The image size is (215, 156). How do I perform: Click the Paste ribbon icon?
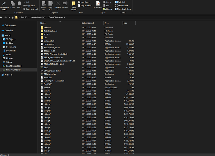coord(19,5)
